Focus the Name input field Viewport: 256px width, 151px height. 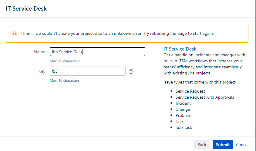coord(97,52)
